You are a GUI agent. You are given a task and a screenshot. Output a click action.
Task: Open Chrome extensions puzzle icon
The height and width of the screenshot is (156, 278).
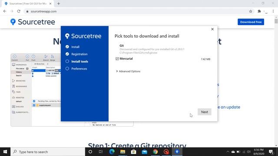coord(259,11)
